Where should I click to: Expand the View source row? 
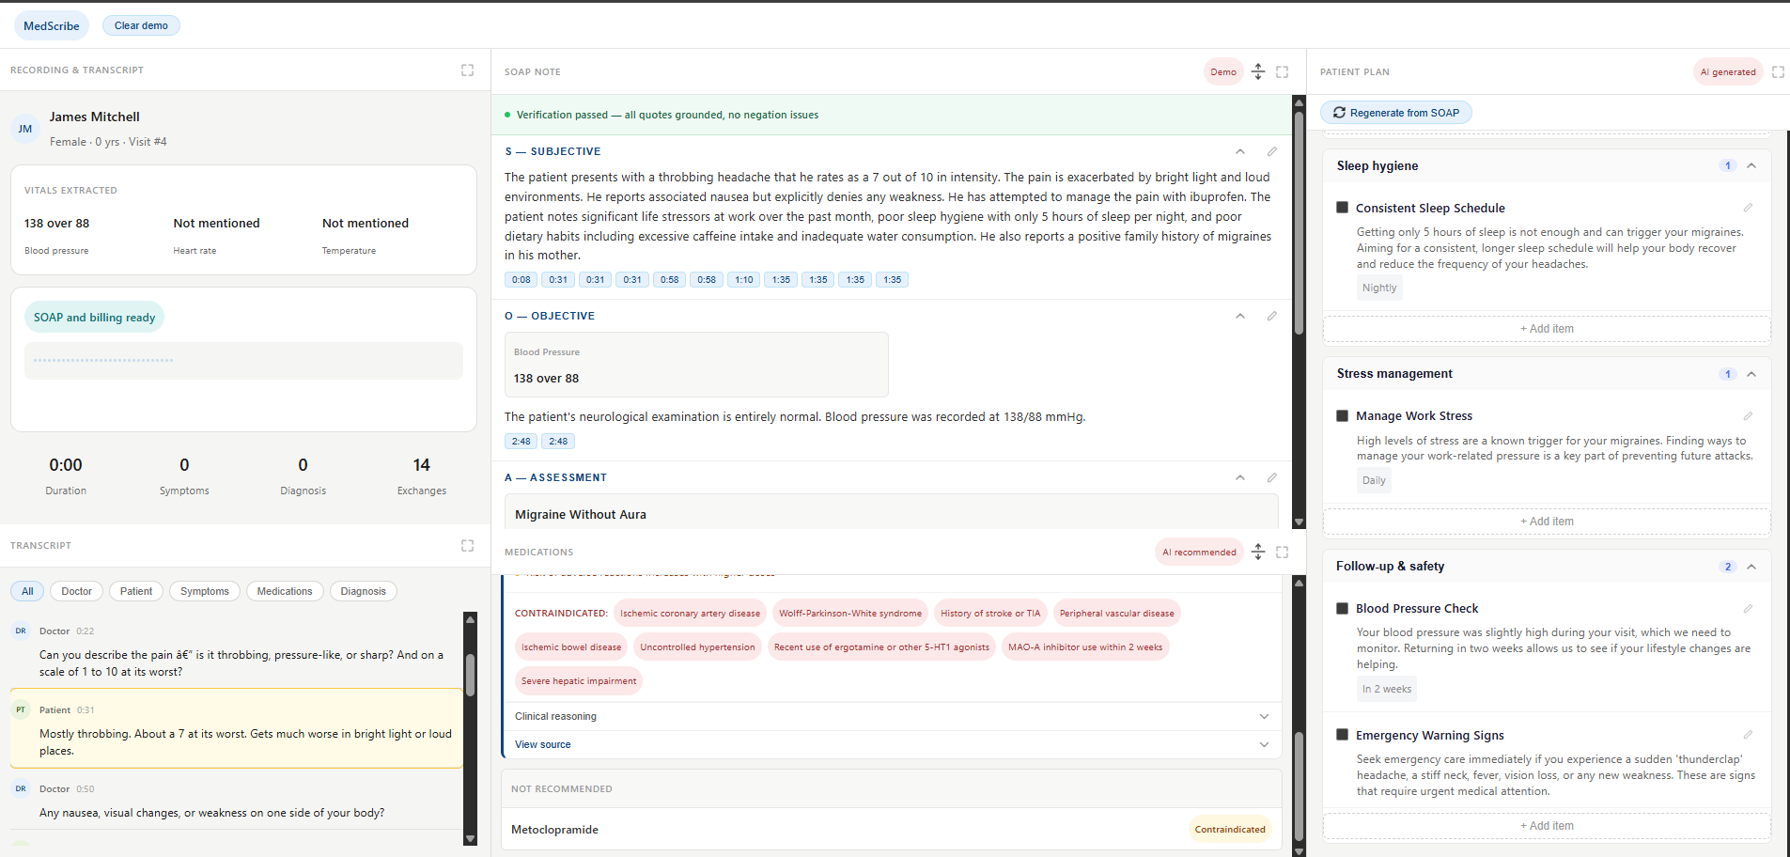tap(892, 744)
